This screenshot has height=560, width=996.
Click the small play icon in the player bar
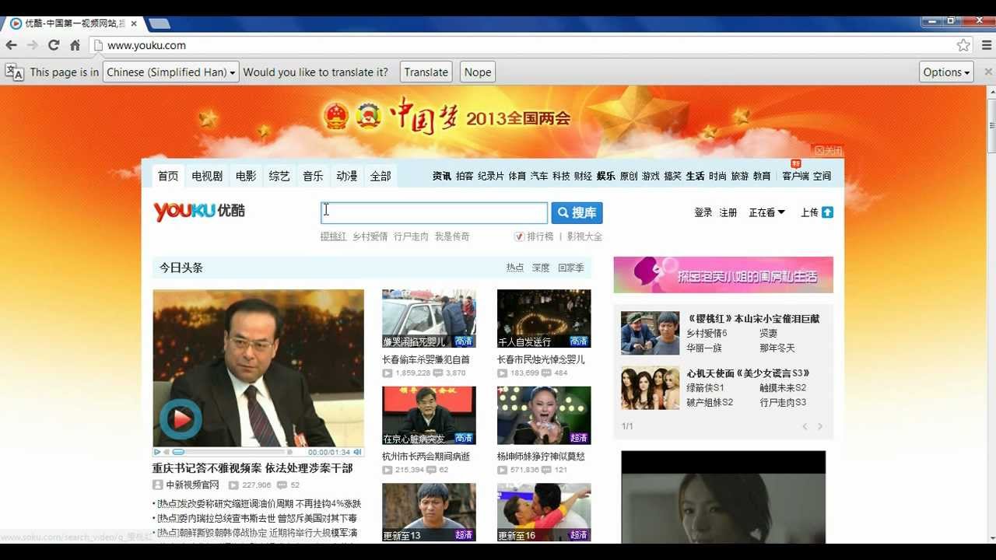click(x=157, y=452)
